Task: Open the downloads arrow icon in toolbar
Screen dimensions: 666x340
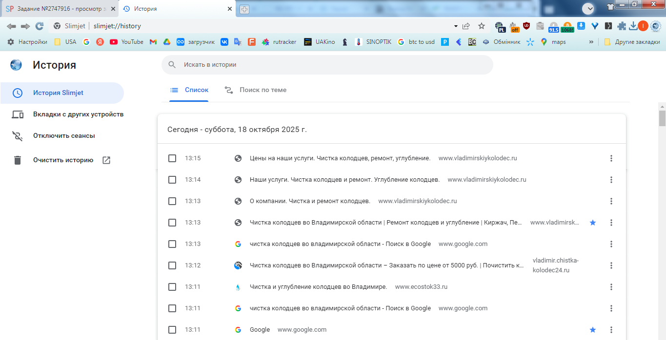Action: 633,26
